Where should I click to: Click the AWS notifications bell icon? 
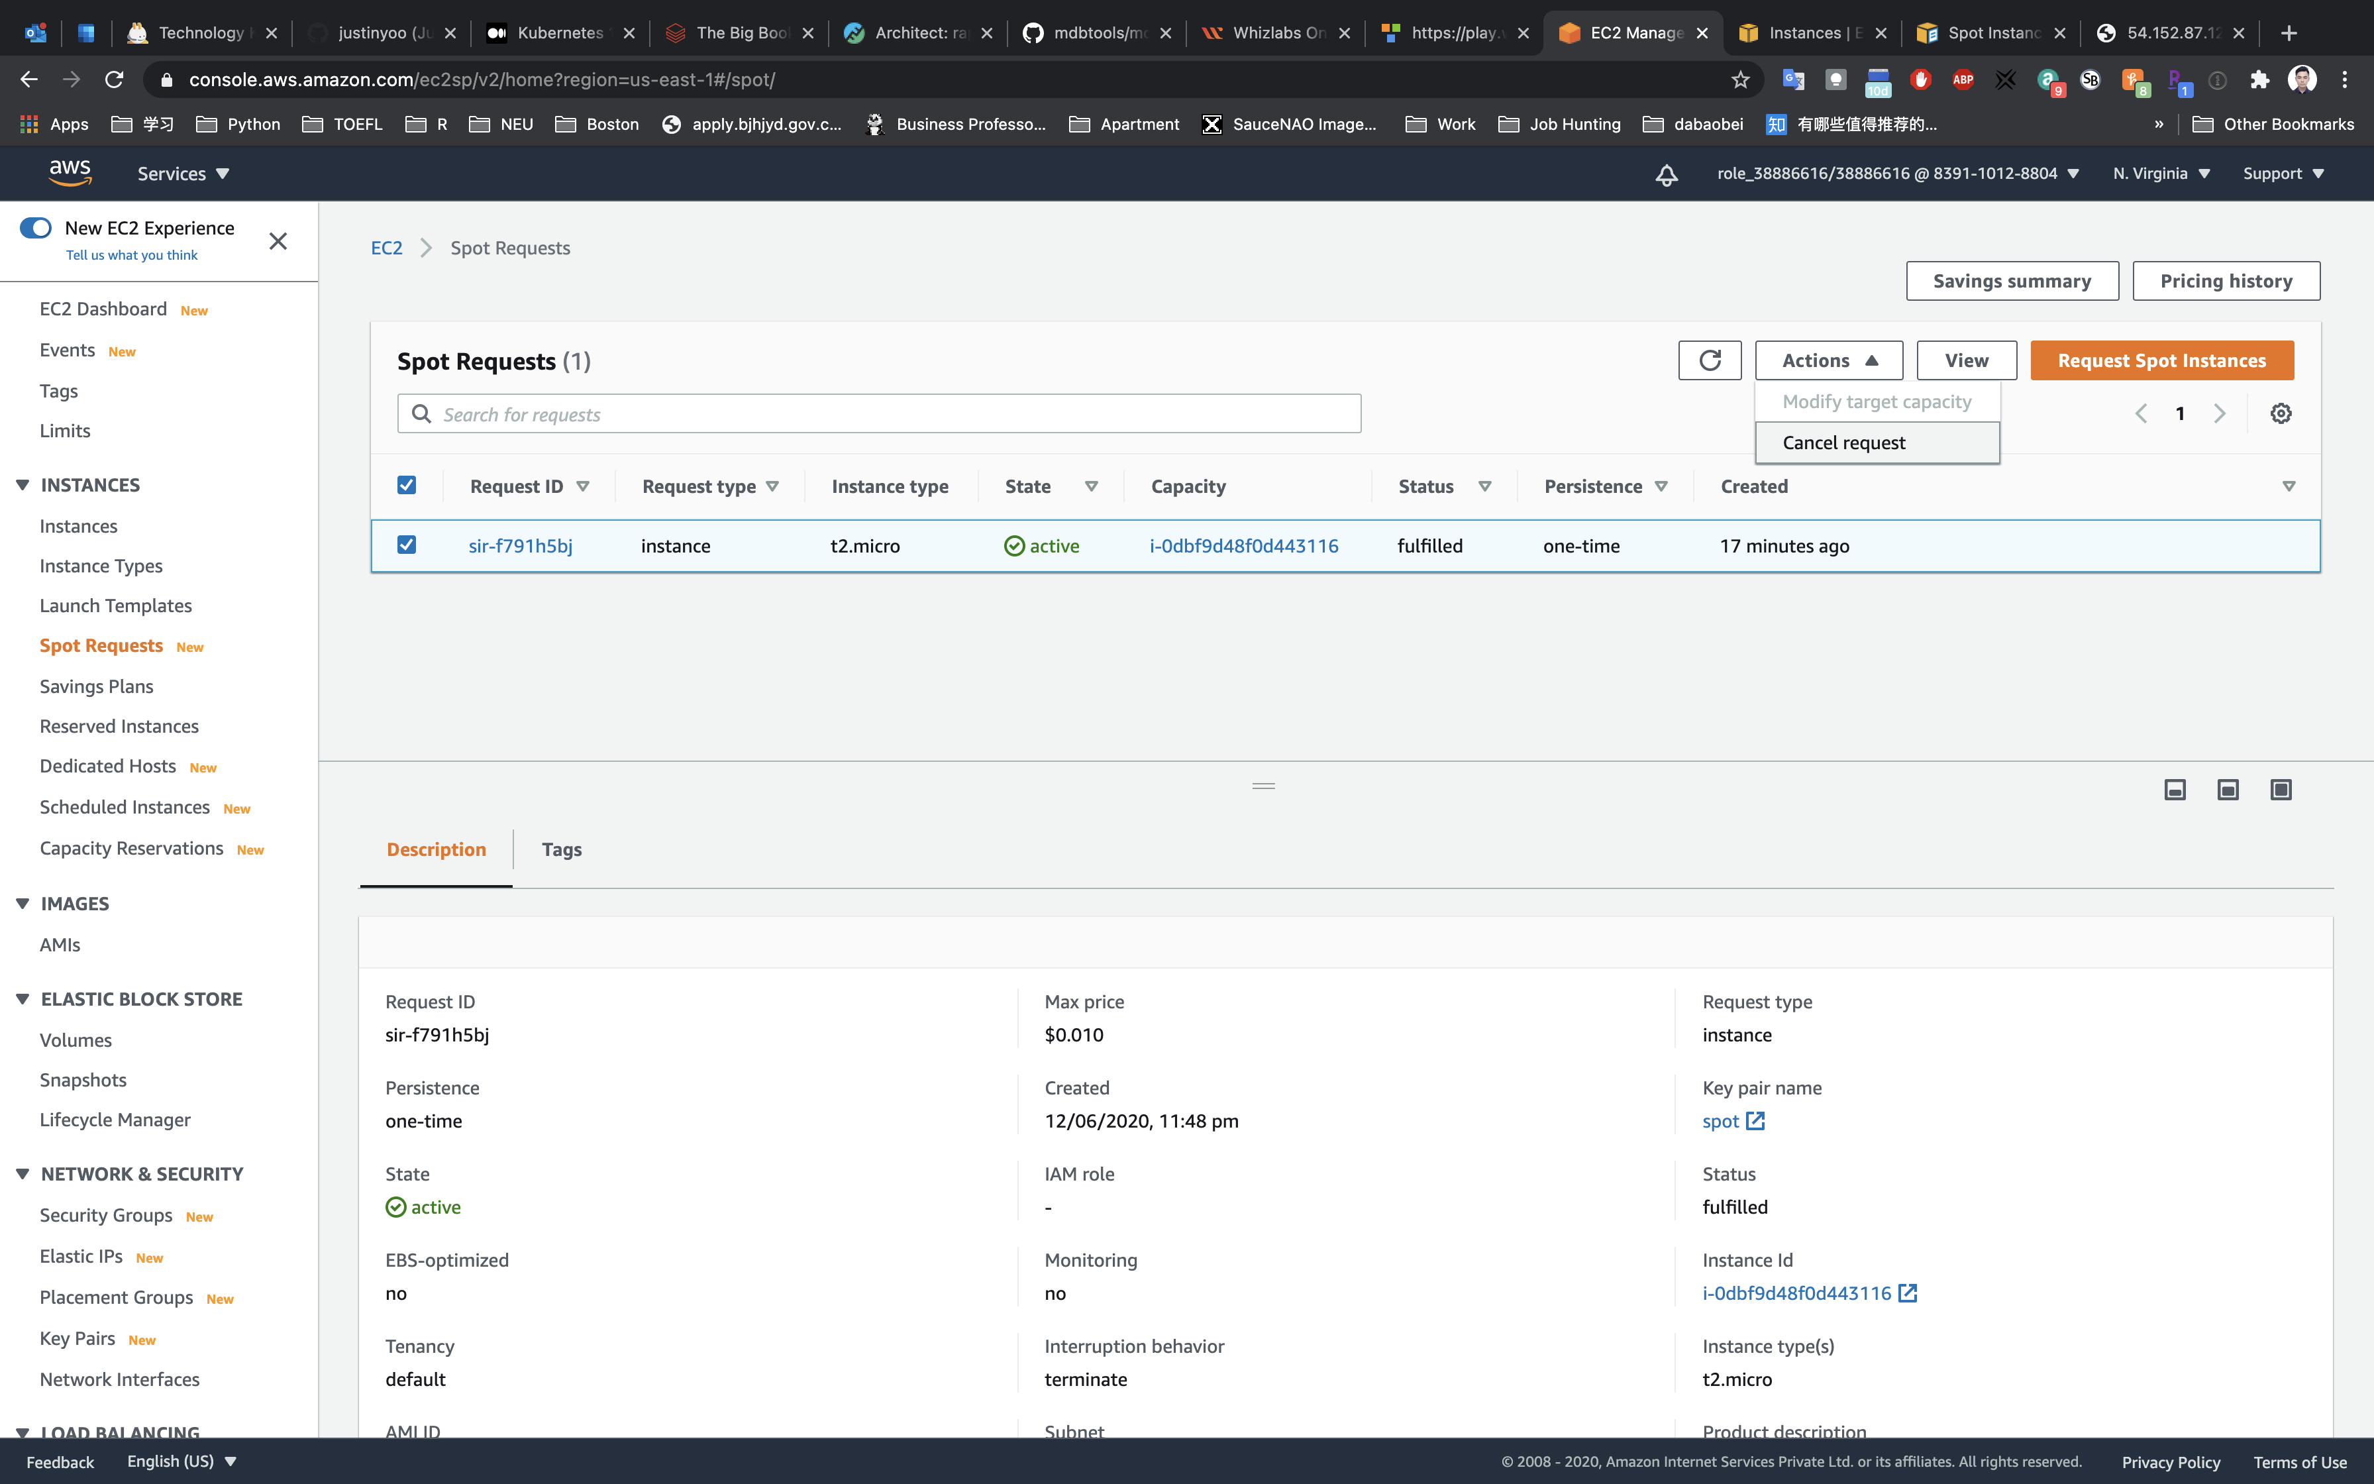click(x=1666, y=174)
